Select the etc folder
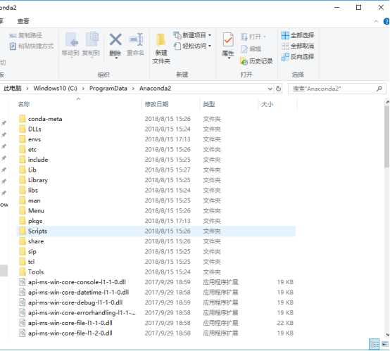Viewport: 390px width, 351px height. point(156,150)
